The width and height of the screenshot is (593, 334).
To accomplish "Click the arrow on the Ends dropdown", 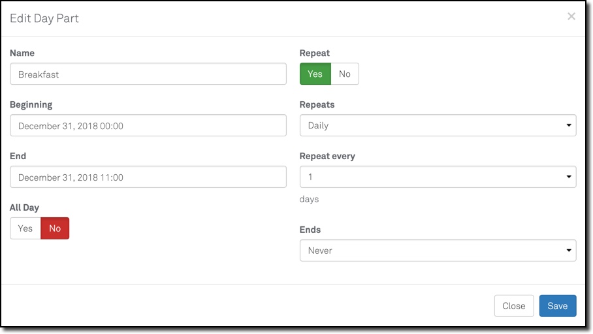I will click(x=569, y=250).
